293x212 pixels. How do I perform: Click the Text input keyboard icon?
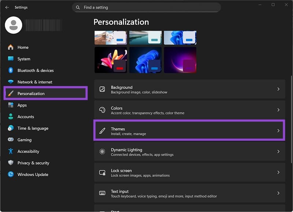[102, 193]
